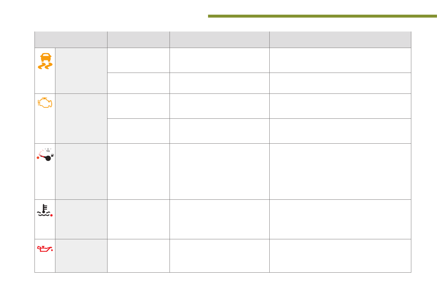
Task: Select the widest gray header cell of table
Action: (340, 40)
